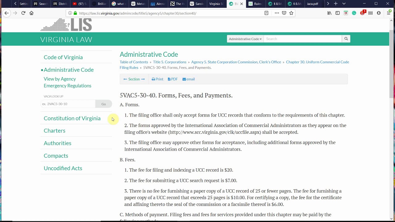Select View by Agency
The image size is (395, 222).
tap(60, 79)
